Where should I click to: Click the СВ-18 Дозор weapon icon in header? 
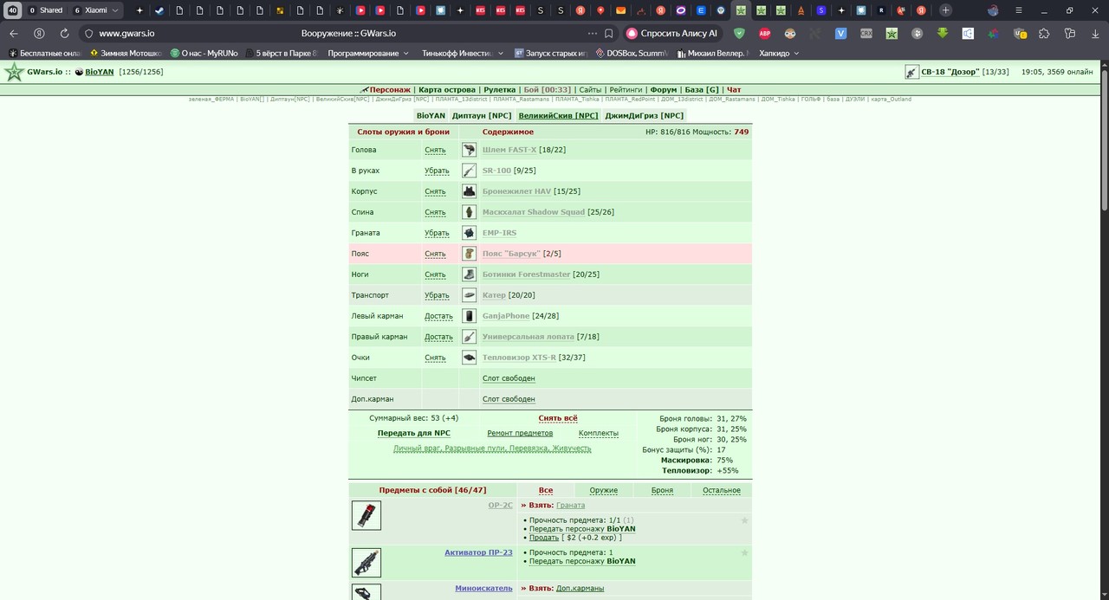[x=911, y=72]
